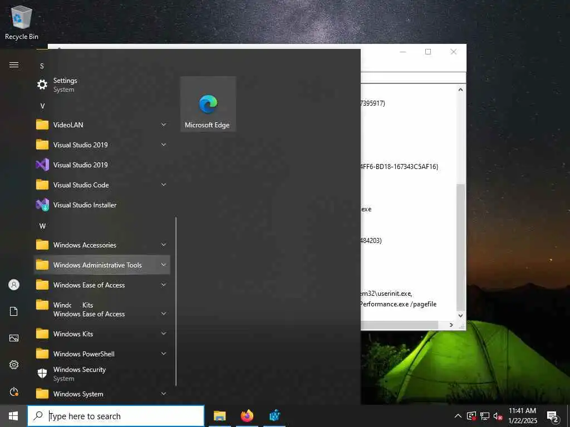The width and height of the screenshot is (570, 427).
Task: Expand Windows Accessories chevron
Action: [x=164, y=245]
